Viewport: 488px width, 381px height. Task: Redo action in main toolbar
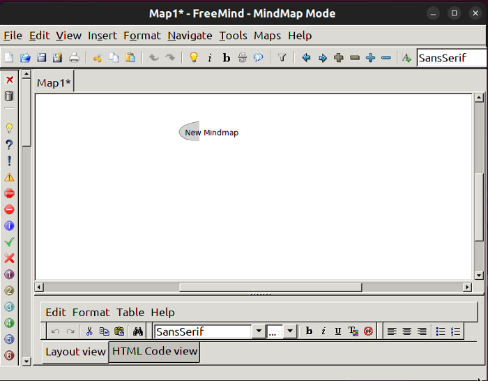click(x=170, y=58)
